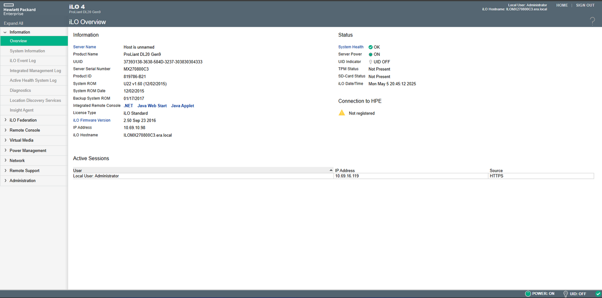Click Expand All in the sidebar
The width and height of the screenshot is (602, 298).
coord(14,23)
